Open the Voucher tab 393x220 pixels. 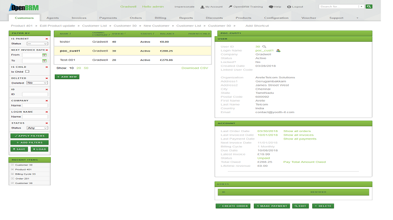pyautogui.click(x=309, y=18)
